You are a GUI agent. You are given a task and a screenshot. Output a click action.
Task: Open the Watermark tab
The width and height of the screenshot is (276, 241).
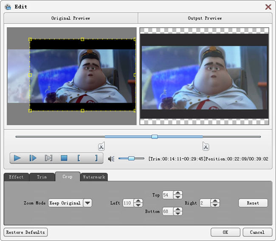point(94,177)
